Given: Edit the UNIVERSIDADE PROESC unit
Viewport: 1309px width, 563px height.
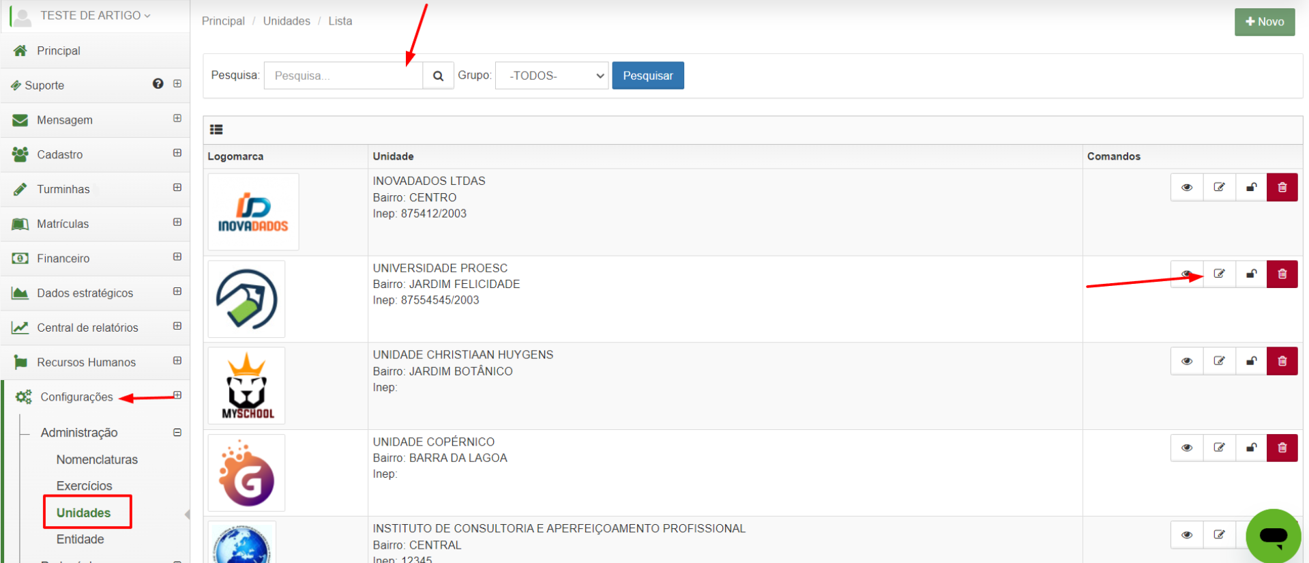Looking at the screenshot, I should (1219, 274).
